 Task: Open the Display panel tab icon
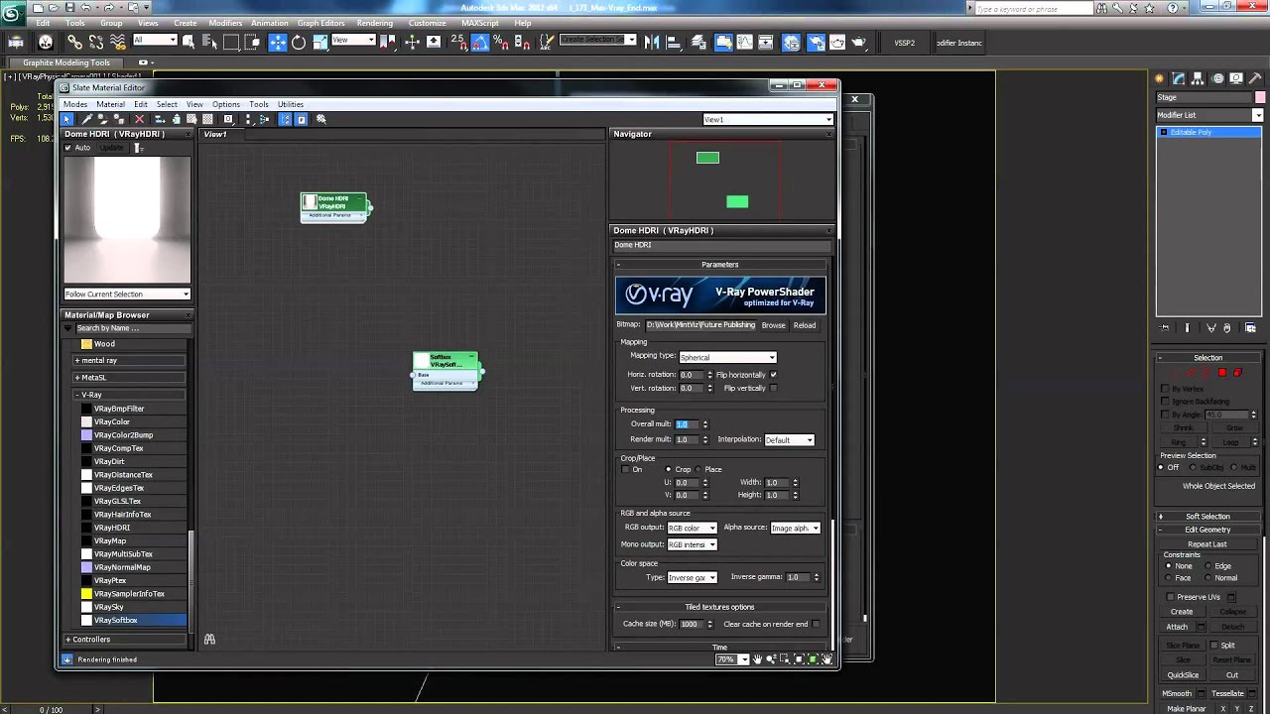pyautogui.click(x=1236, y=78)
